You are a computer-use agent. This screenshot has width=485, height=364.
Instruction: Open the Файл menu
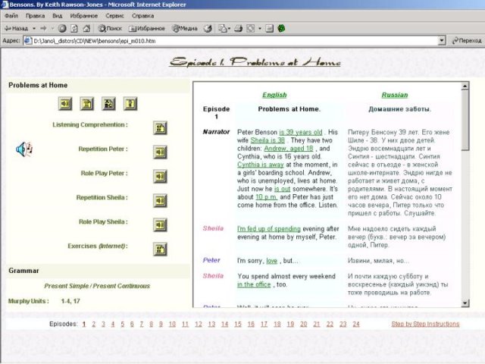point(11,16)
